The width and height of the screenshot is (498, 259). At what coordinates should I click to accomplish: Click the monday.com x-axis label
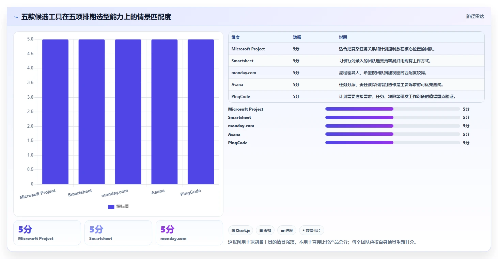tap(115, 193)
